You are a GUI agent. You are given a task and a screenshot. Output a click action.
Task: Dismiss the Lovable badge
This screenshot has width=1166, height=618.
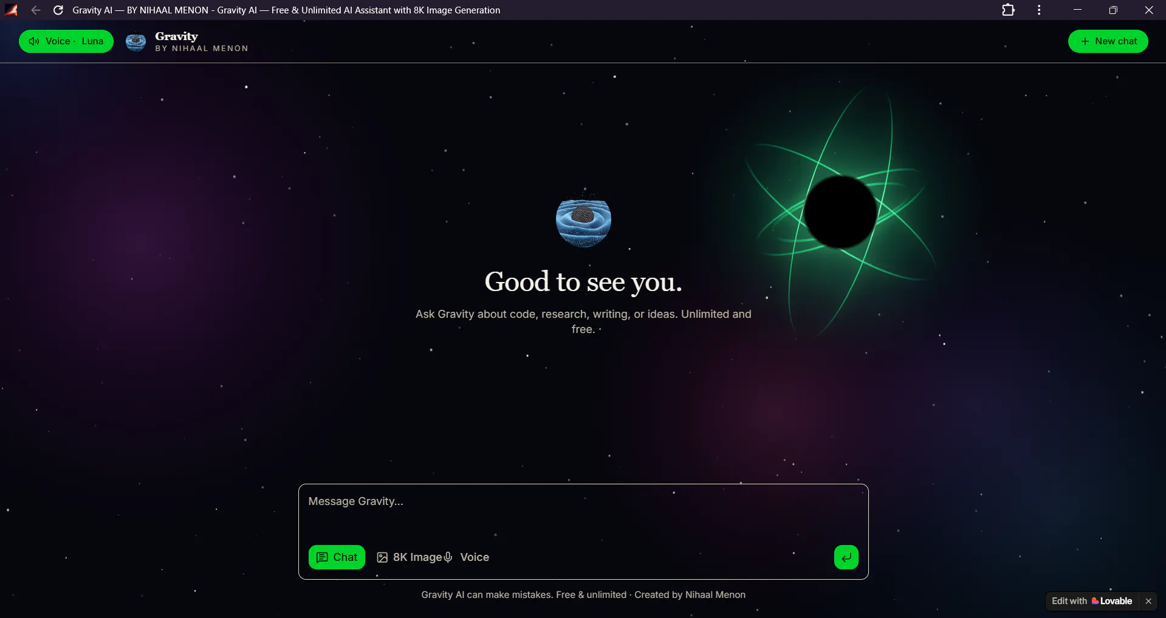click(x=1148, y=601)
